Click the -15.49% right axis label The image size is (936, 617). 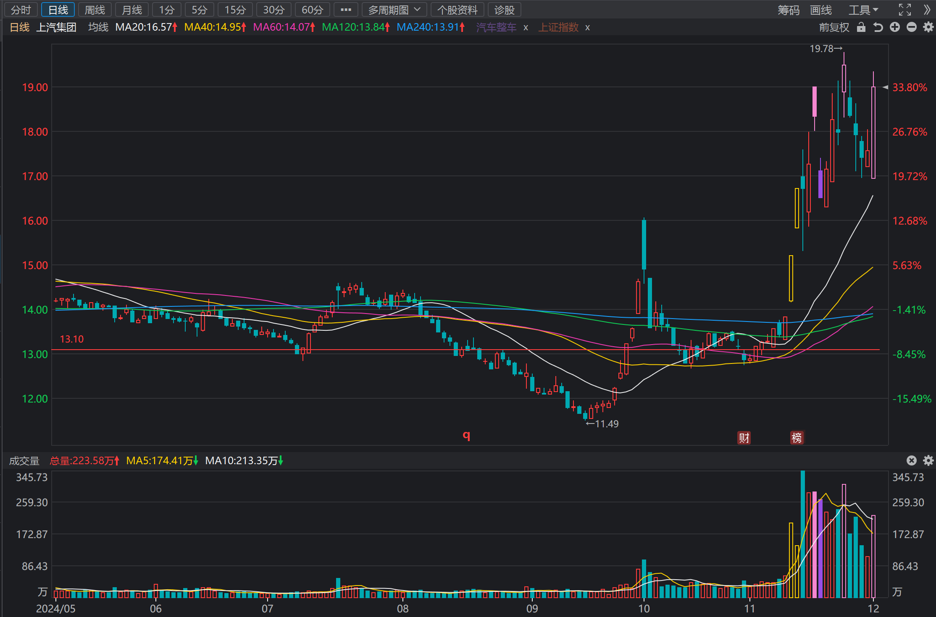tap(912, 399)
